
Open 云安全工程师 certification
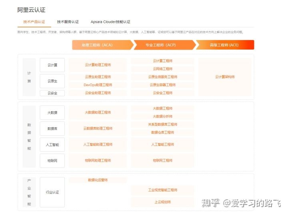(162, 93)
